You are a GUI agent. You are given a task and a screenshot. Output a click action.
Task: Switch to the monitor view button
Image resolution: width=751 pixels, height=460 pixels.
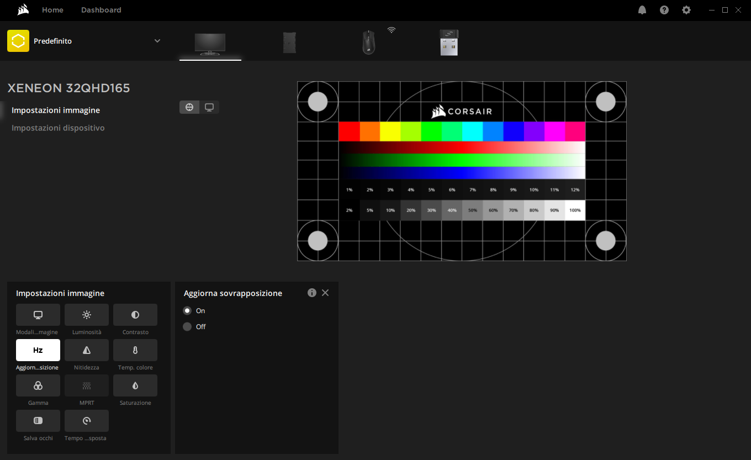pyautogui.click(x=209, y=107)
